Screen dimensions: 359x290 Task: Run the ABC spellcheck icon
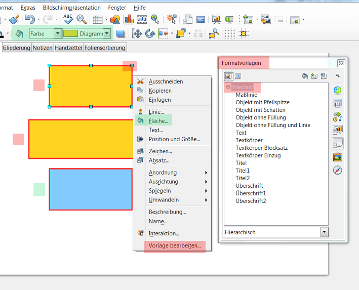(x=68, y=19)
